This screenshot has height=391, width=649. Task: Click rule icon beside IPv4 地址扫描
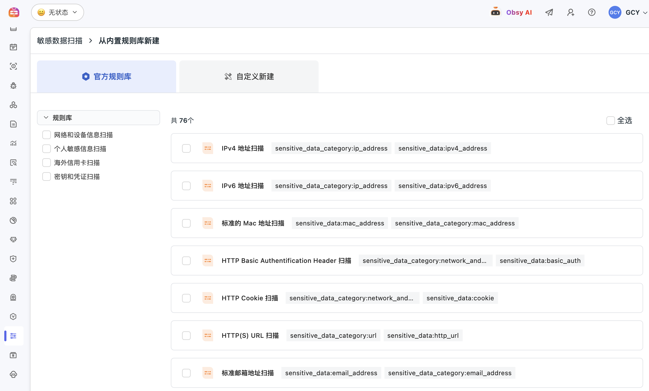pos(208,148)
